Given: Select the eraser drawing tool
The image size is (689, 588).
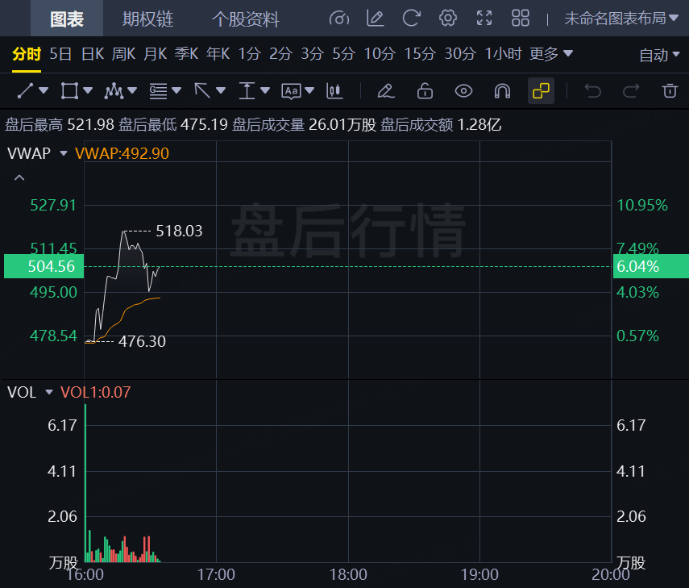Looking at the screenshot, I should [x=386, y=90].
